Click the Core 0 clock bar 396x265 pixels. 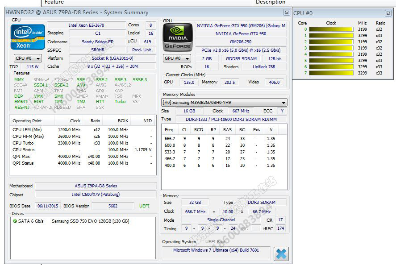click(331, 29)
